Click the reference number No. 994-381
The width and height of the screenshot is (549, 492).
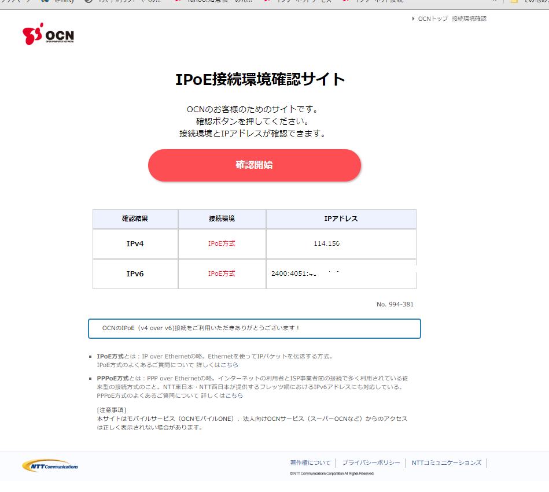(395, 305)
